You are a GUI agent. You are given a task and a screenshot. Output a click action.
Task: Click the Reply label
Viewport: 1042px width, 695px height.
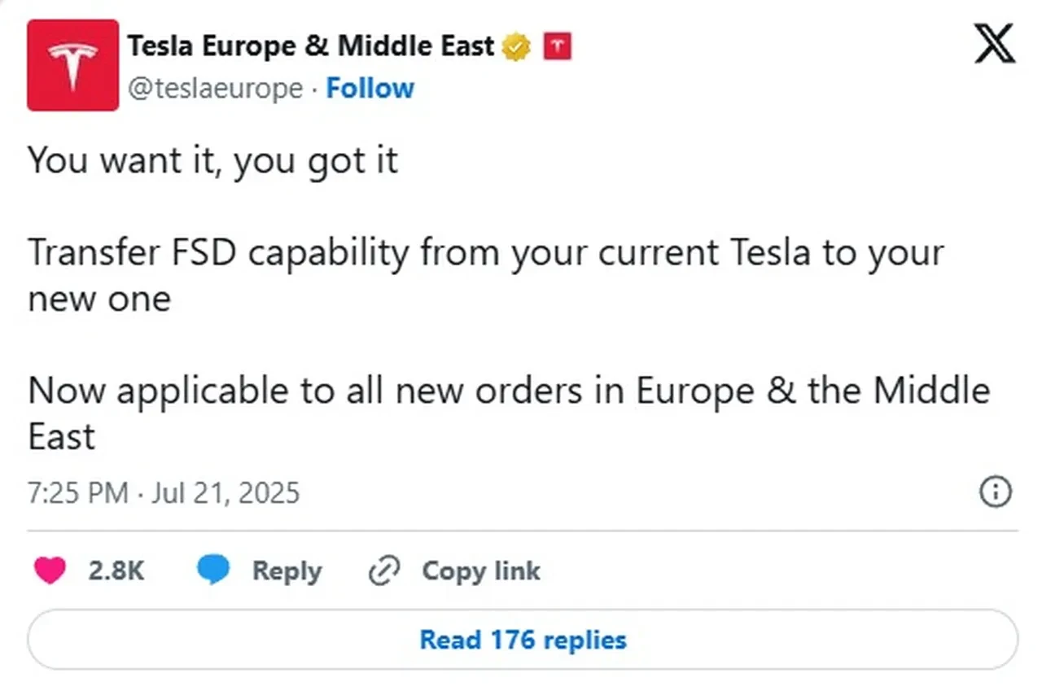pyautogui.click(x=287, y=570)
